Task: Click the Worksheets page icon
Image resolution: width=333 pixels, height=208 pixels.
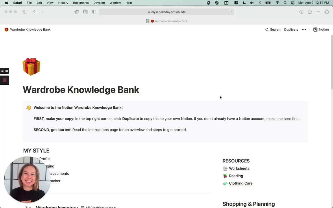Action: (x=225, y=168)
